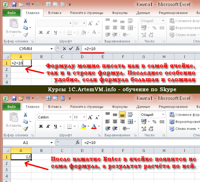Select the cell displaying the value 12
Screen dimensions: 200x182
tap(21, 157)
